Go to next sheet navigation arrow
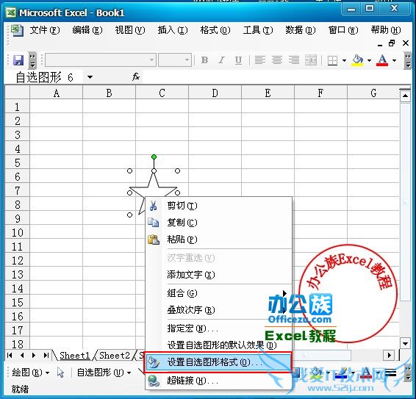 click(34, 355)
